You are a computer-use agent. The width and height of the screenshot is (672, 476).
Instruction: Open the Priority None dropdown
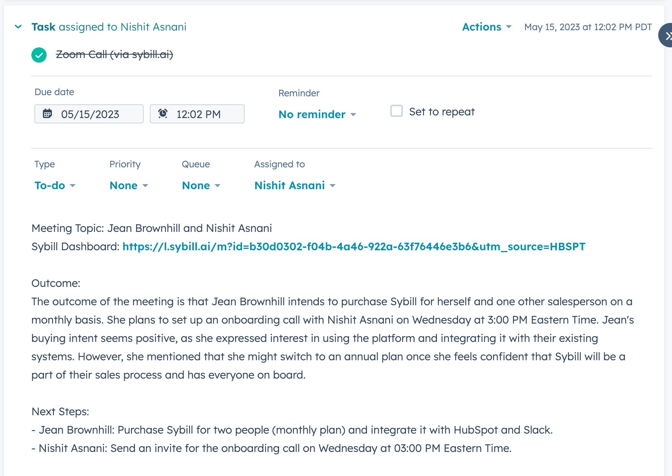(129, 185)
